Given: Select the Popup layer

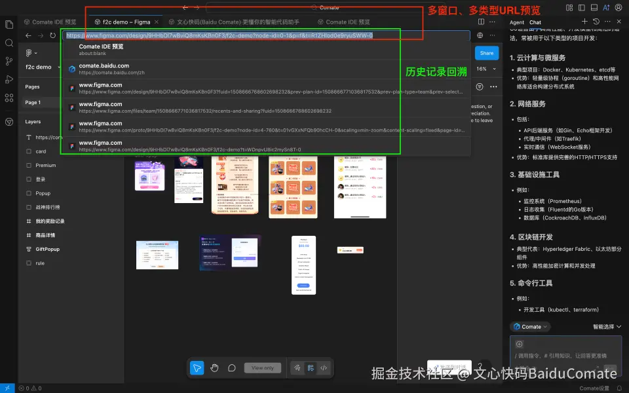Looking at the screenshot, I should click(43, 193).
